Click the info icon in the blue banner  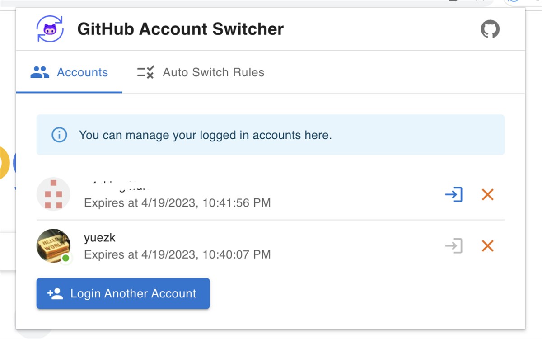[59, 135]
